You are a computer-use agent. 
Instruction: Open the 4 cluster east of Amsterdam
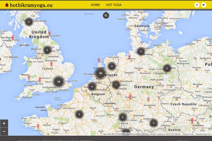[112, 66]
